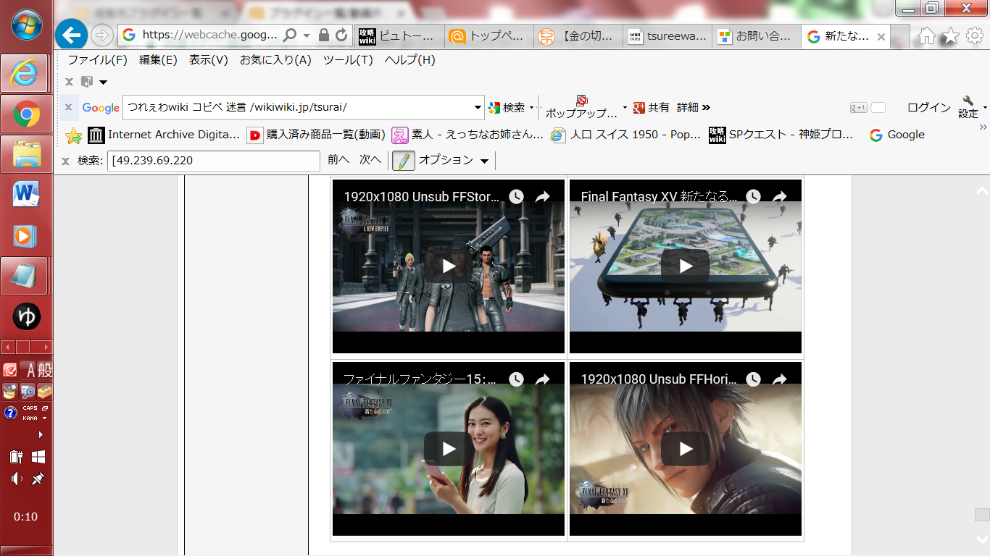Launch Google Chrome from taskbar
Viewport: 990px width, 556px height.
pos(26,114)
